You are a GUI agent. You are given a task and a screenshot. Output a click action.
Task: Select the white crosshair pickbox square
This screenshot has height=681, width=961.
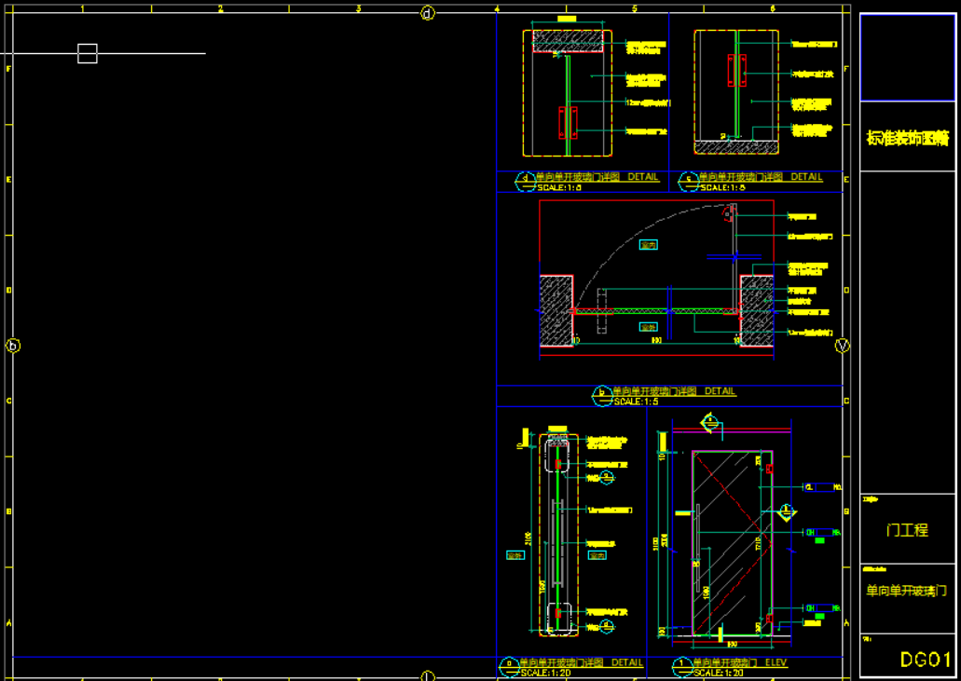(87, 54)
